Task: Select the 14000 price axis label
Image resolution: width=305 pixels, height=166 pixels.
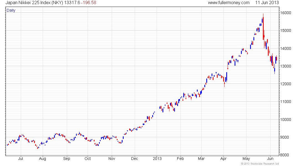Action: [286, 48]
